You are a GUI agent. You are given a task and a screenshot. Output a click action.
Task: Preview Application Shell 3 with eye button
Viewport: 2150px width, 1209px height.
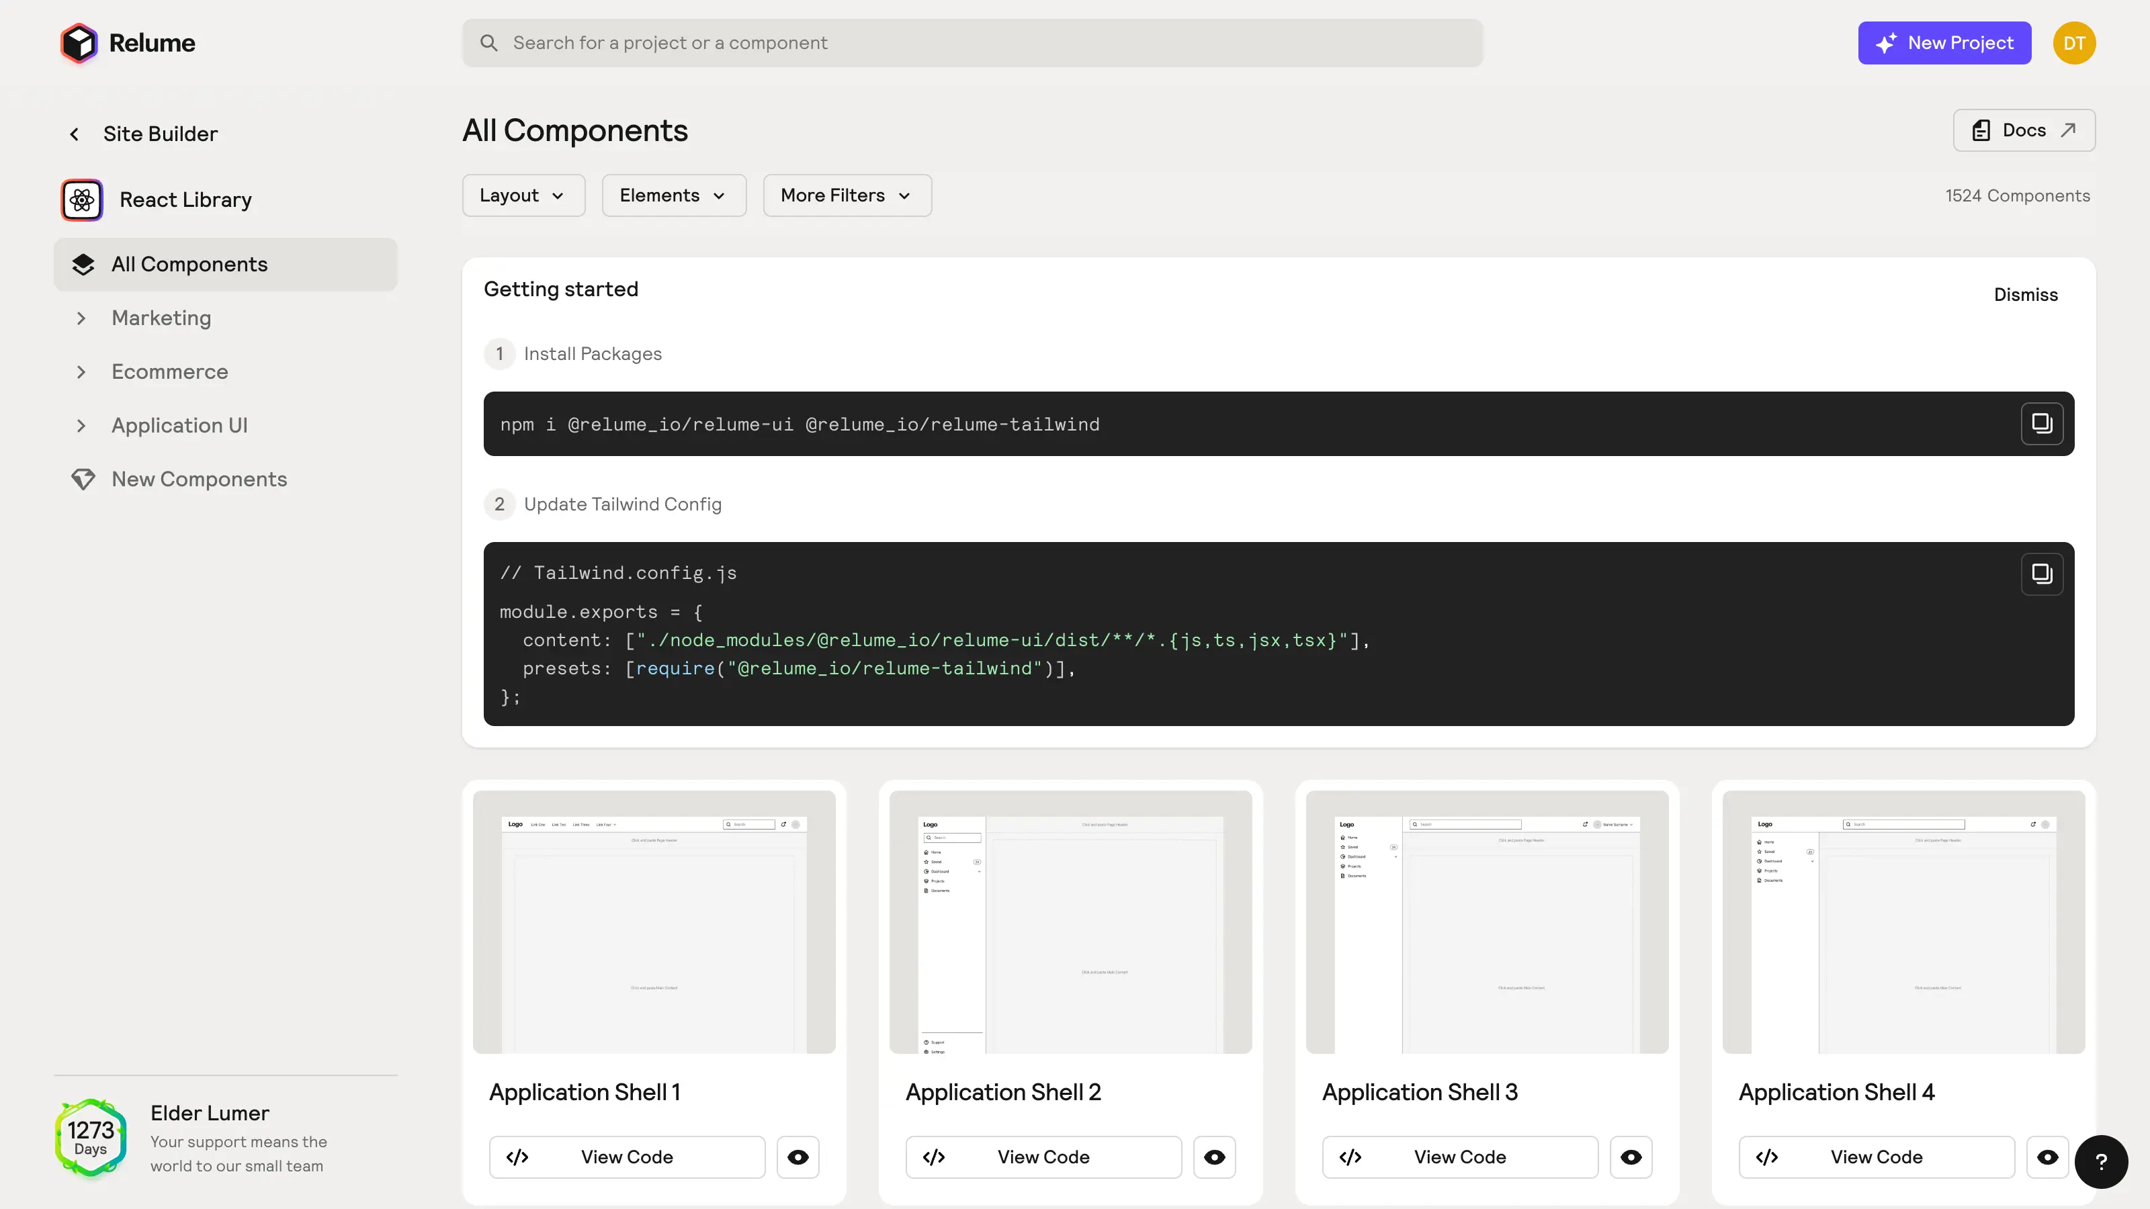(x=1631, y=1157)
